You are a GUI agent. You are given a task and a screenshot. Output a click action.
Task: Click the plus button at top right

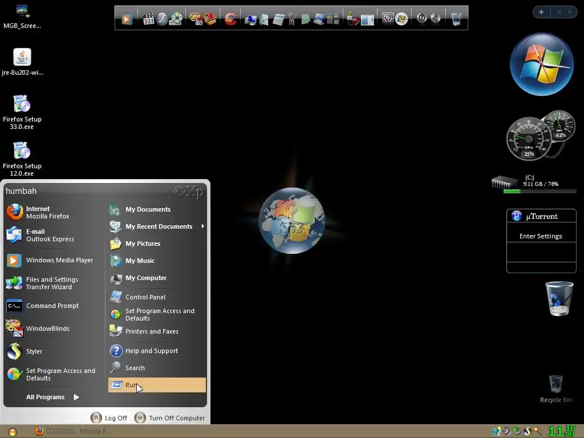pyautogui.click(x=541, y=12)
